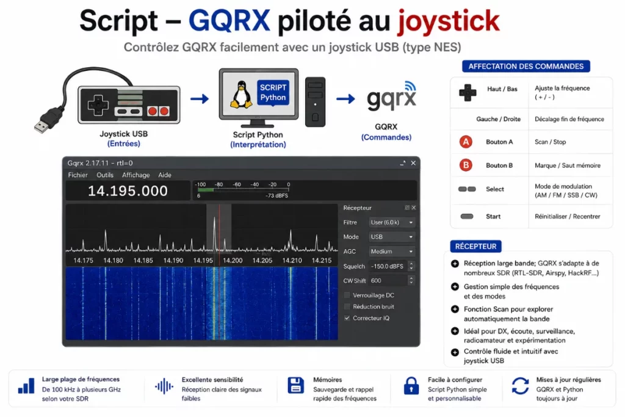This screenshot has height=417, width=625.
Task: Click the 14.180 frequency axis label
Action: point(113,260)
